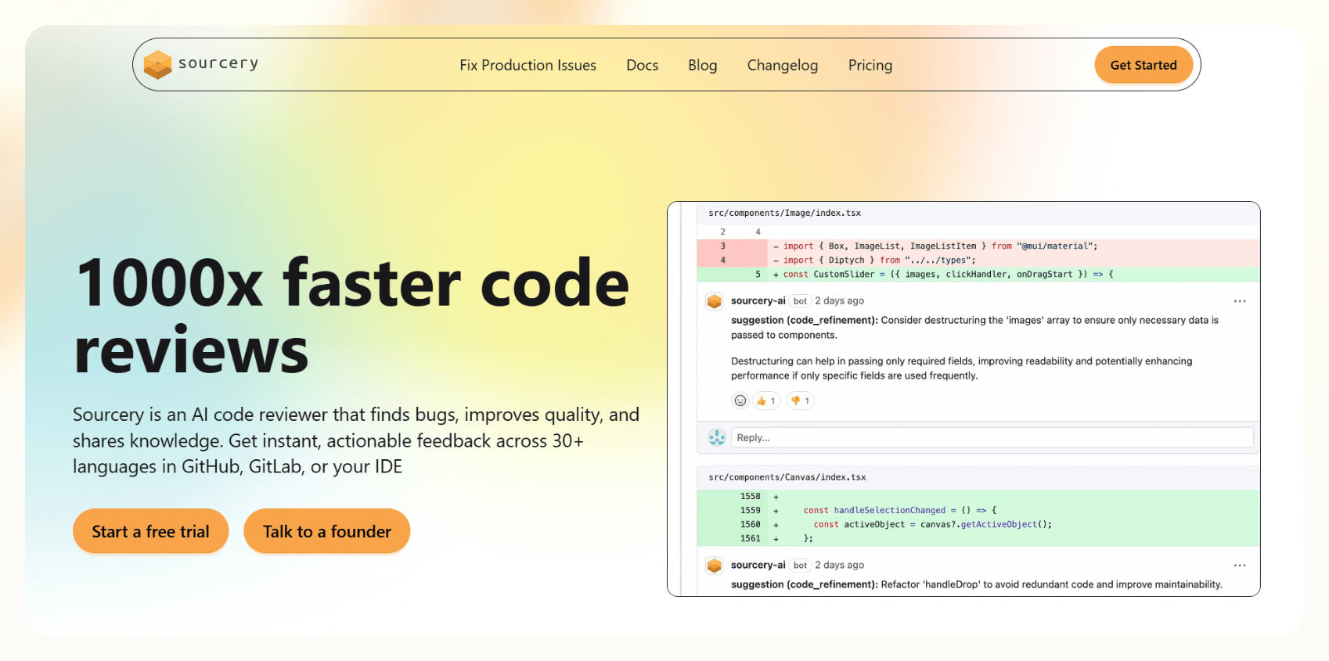
Task: Click the Refactor 'handleDrop' suggestion text
Action: click(x=976, y=584)
